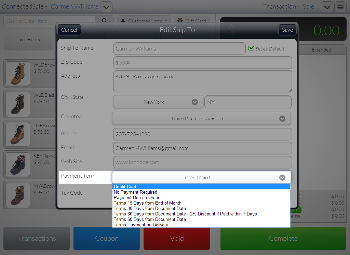
Task: Collapse the Payment Term dropdown
Action: click(202, 178)
